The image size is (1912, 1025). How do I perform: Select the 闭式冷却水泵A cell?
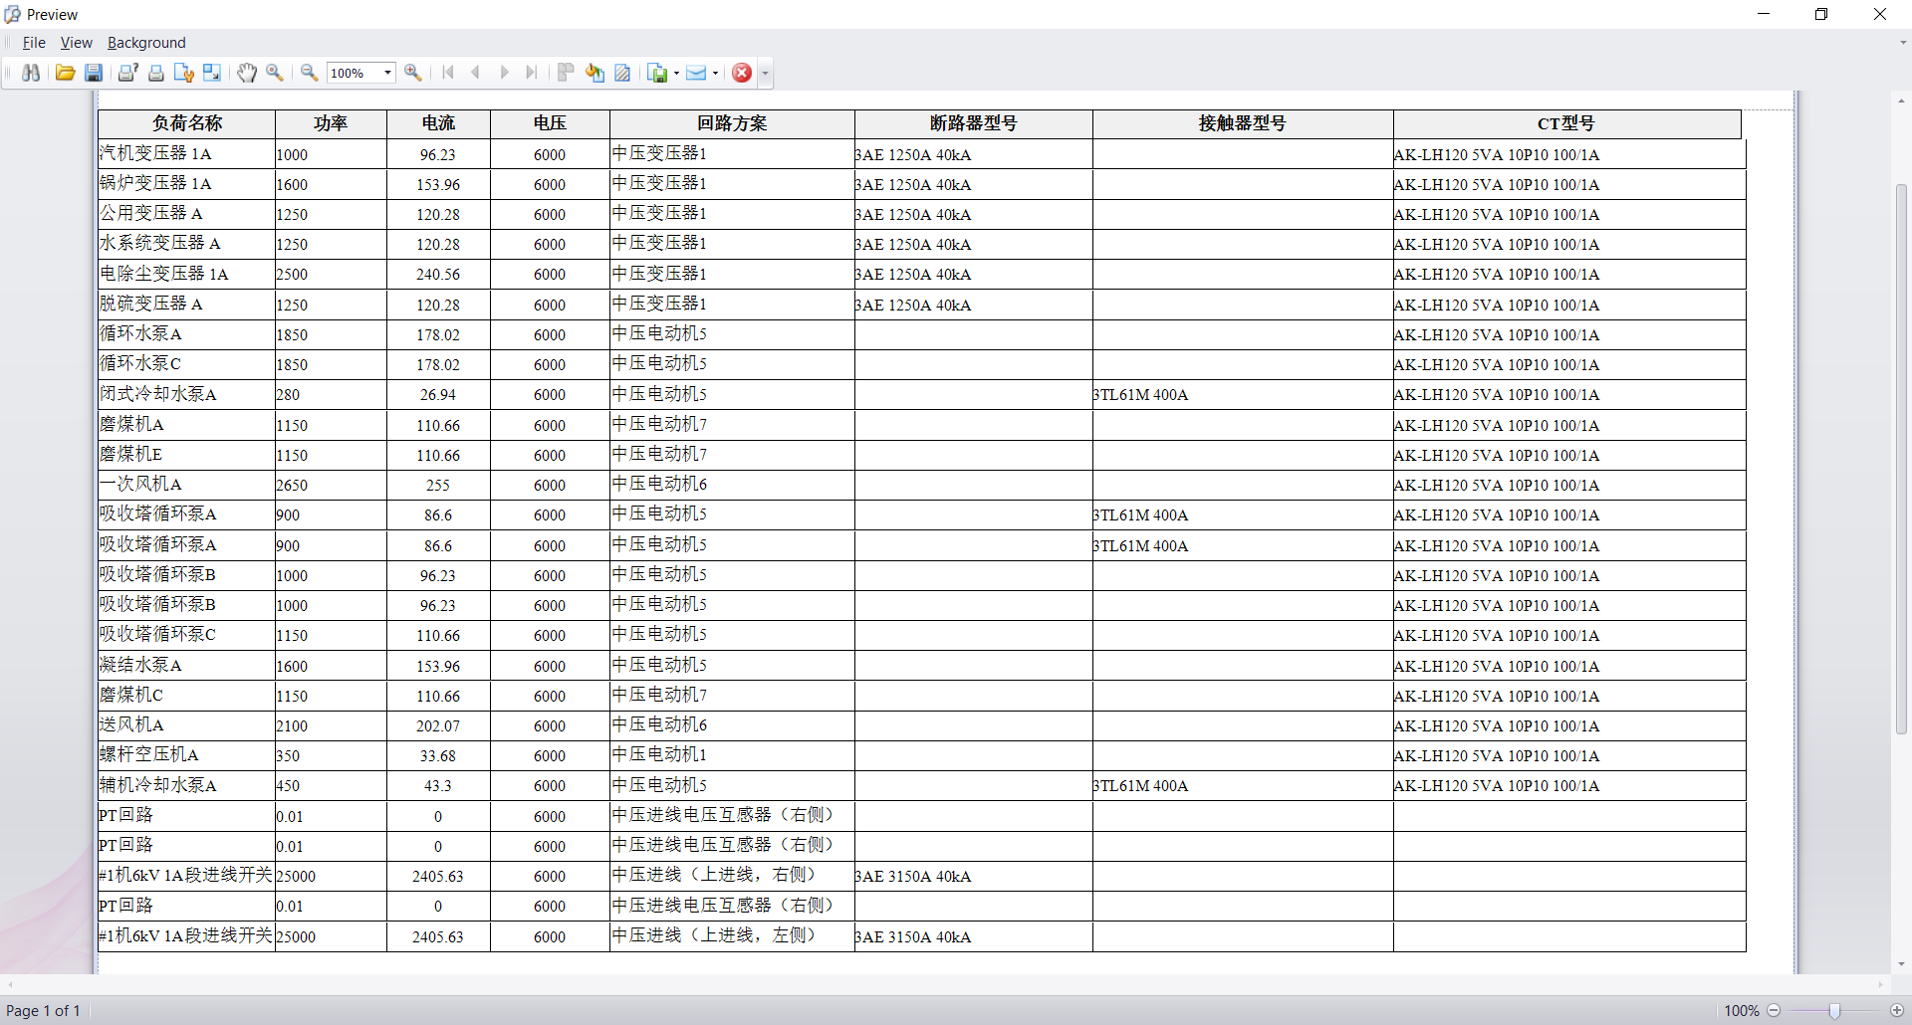(186, 394)
